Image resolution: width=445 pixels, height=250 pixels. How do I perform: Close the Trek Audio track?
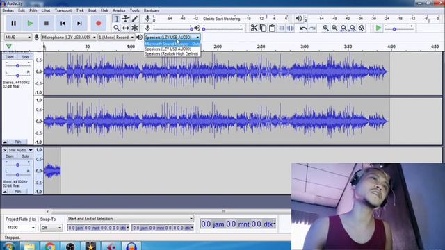[x=5, y=150]
